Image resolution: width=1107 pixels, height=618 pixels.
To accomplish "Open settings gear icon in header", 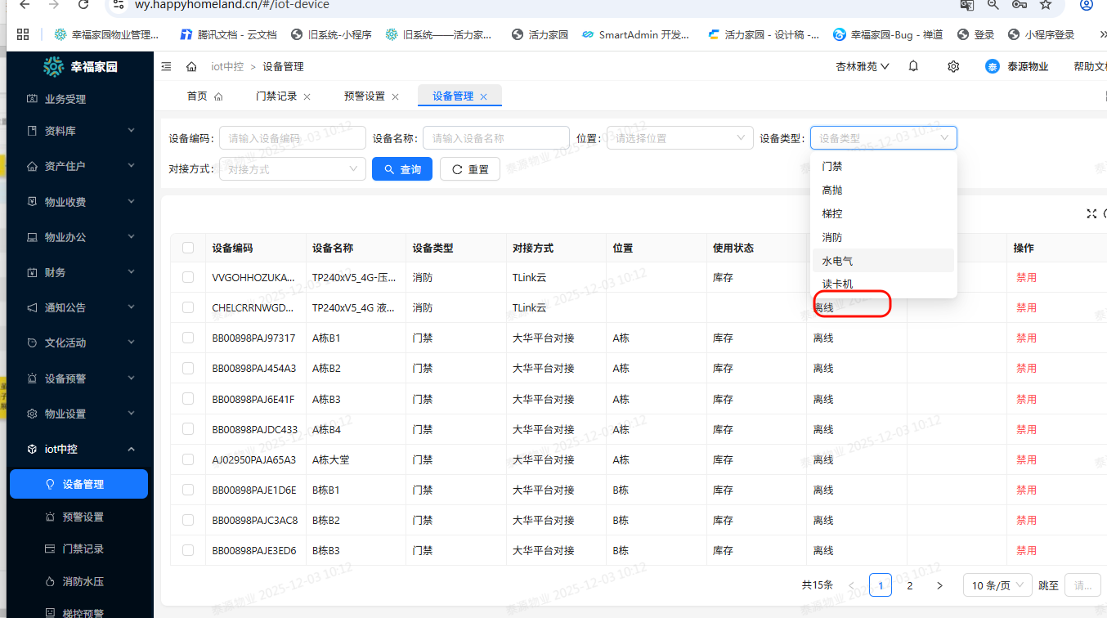I will [953, 66].
